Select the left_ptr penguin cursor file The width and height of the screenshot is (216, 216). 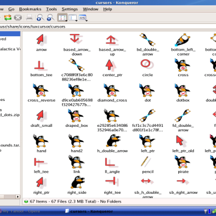click(147, 144)
